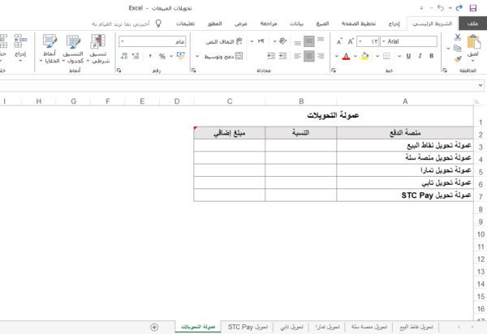Viewport: 487px width, 334px height.
Task: Click the red Font Color A swatch
Action: [x=346, y=56]
